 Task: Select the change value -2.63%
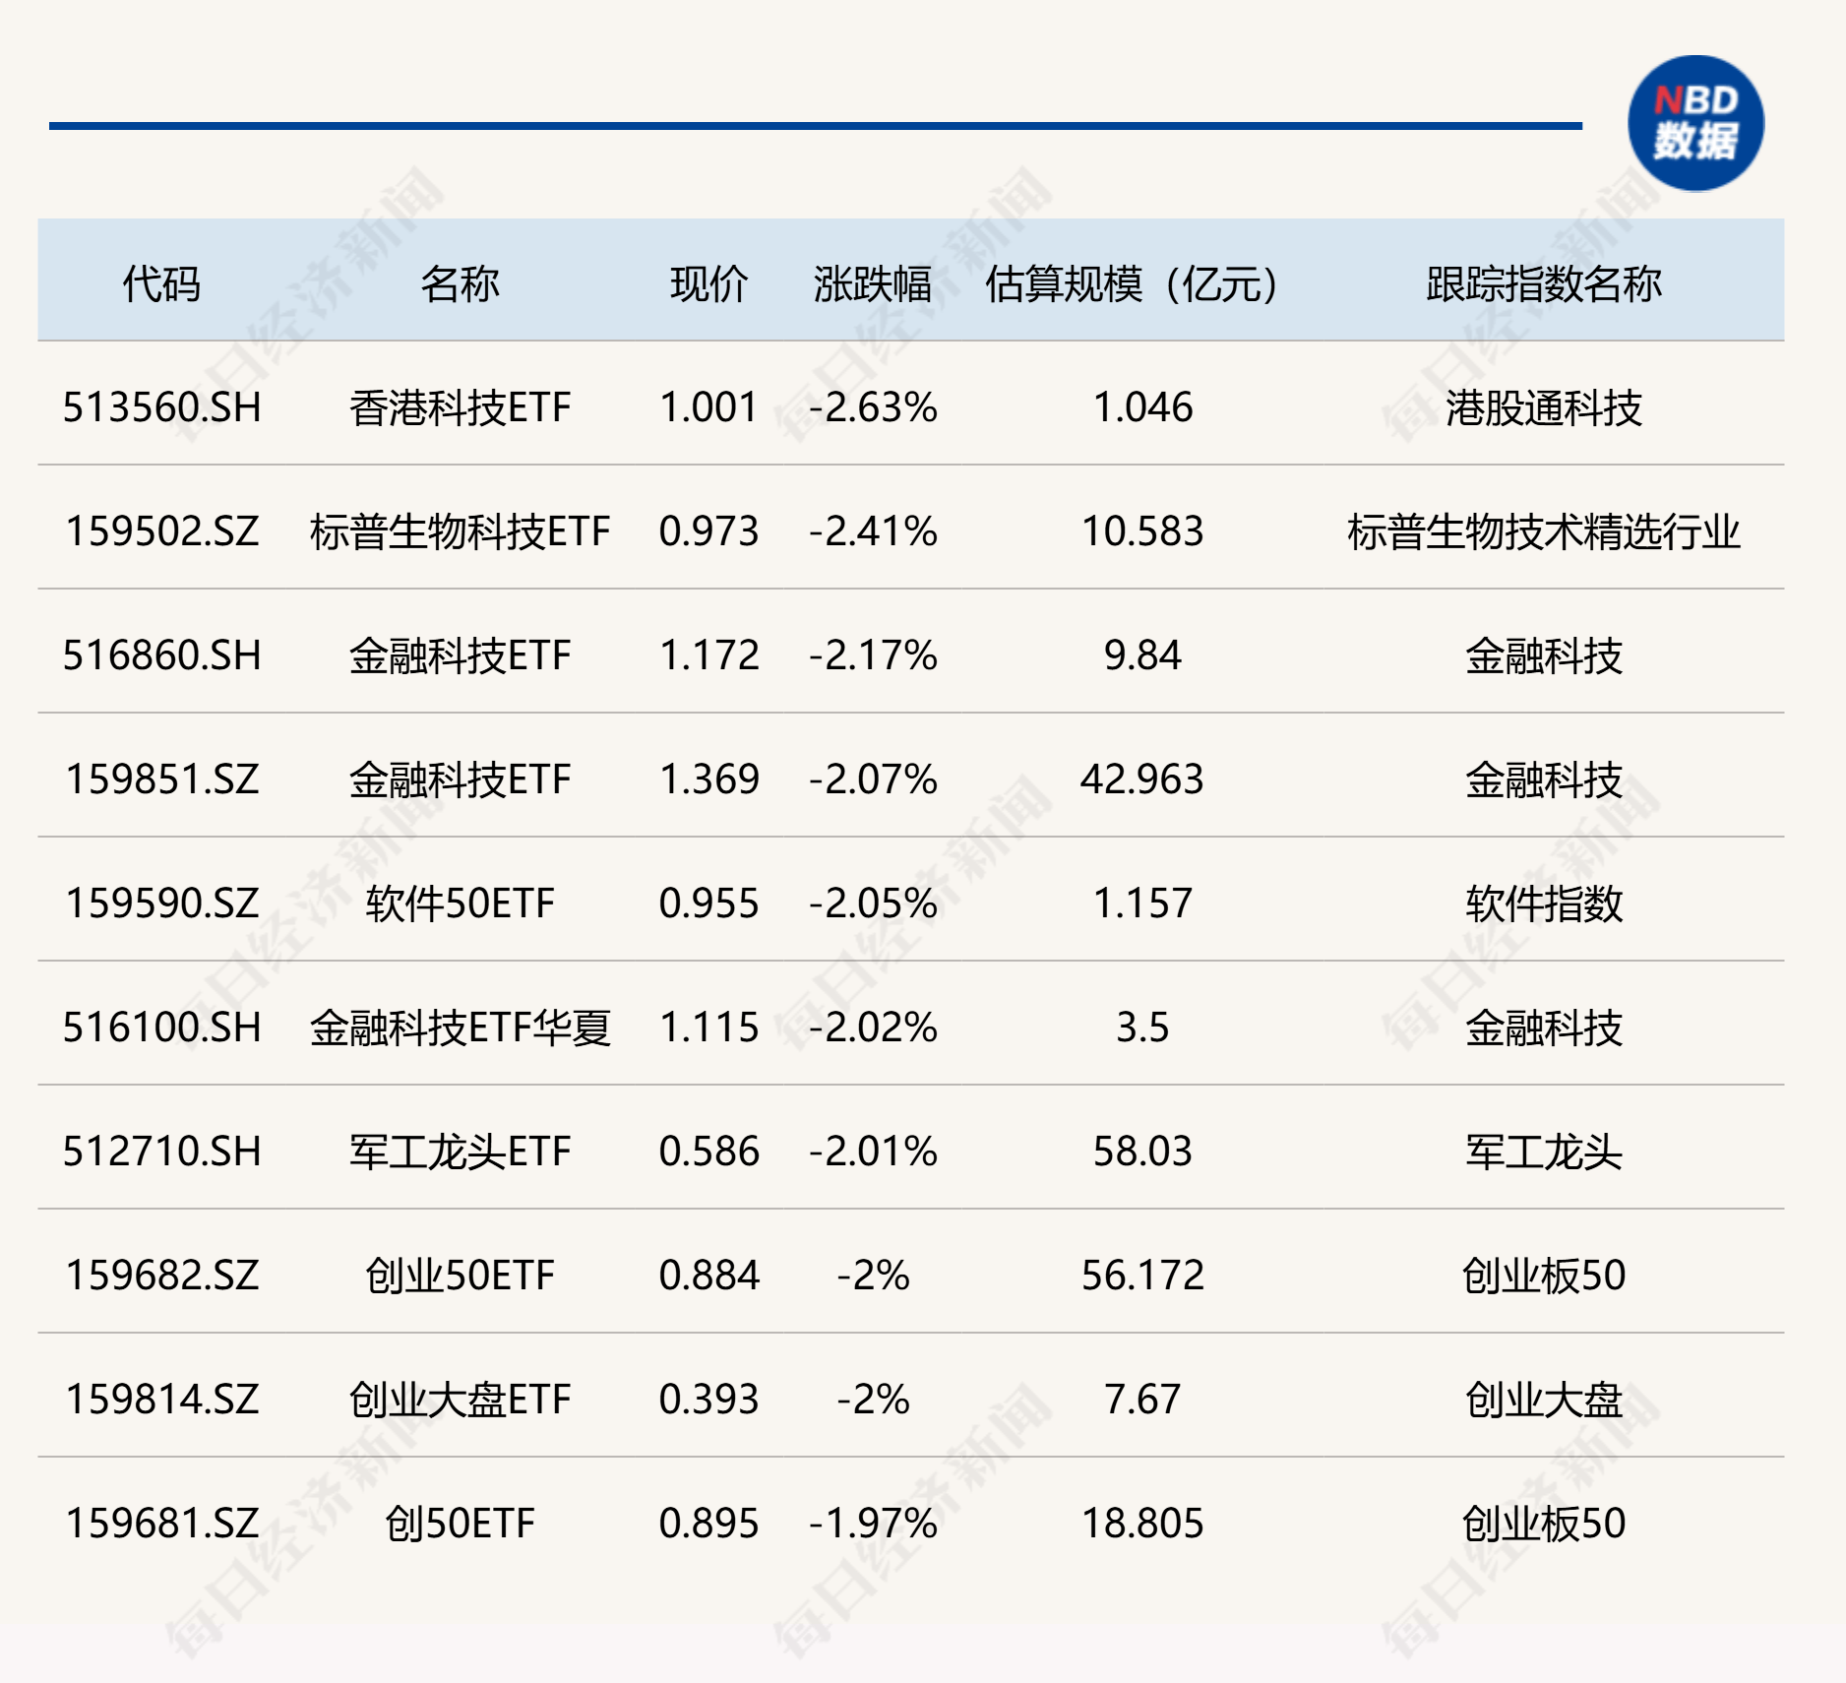pyautogui.click(x=873, y=407)
